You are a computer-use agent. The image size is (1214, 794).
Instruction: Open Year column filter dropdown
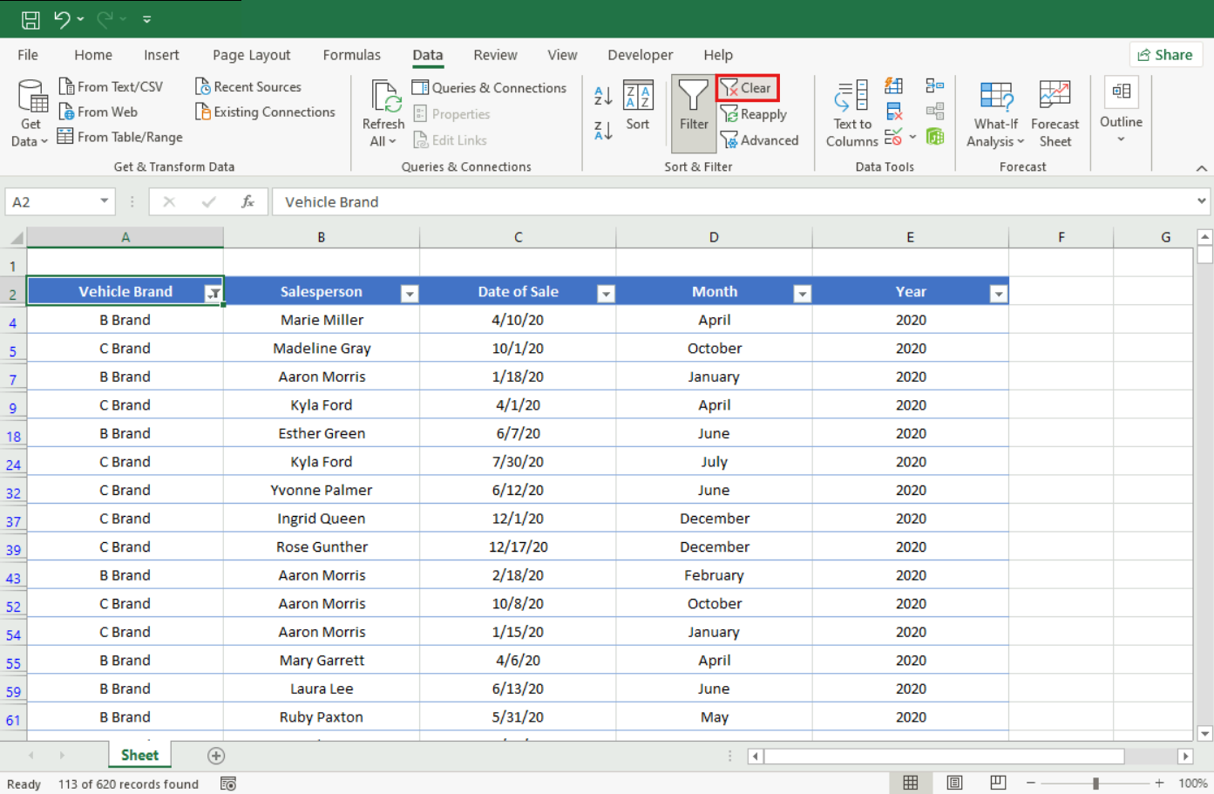point(999,294)
